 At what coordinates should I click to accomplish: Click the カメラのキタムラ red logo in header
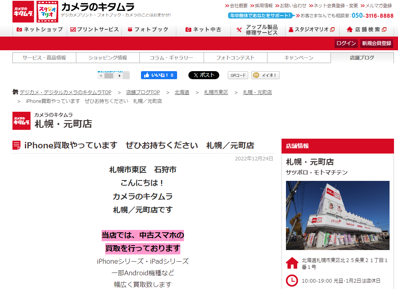pos(23,12)
